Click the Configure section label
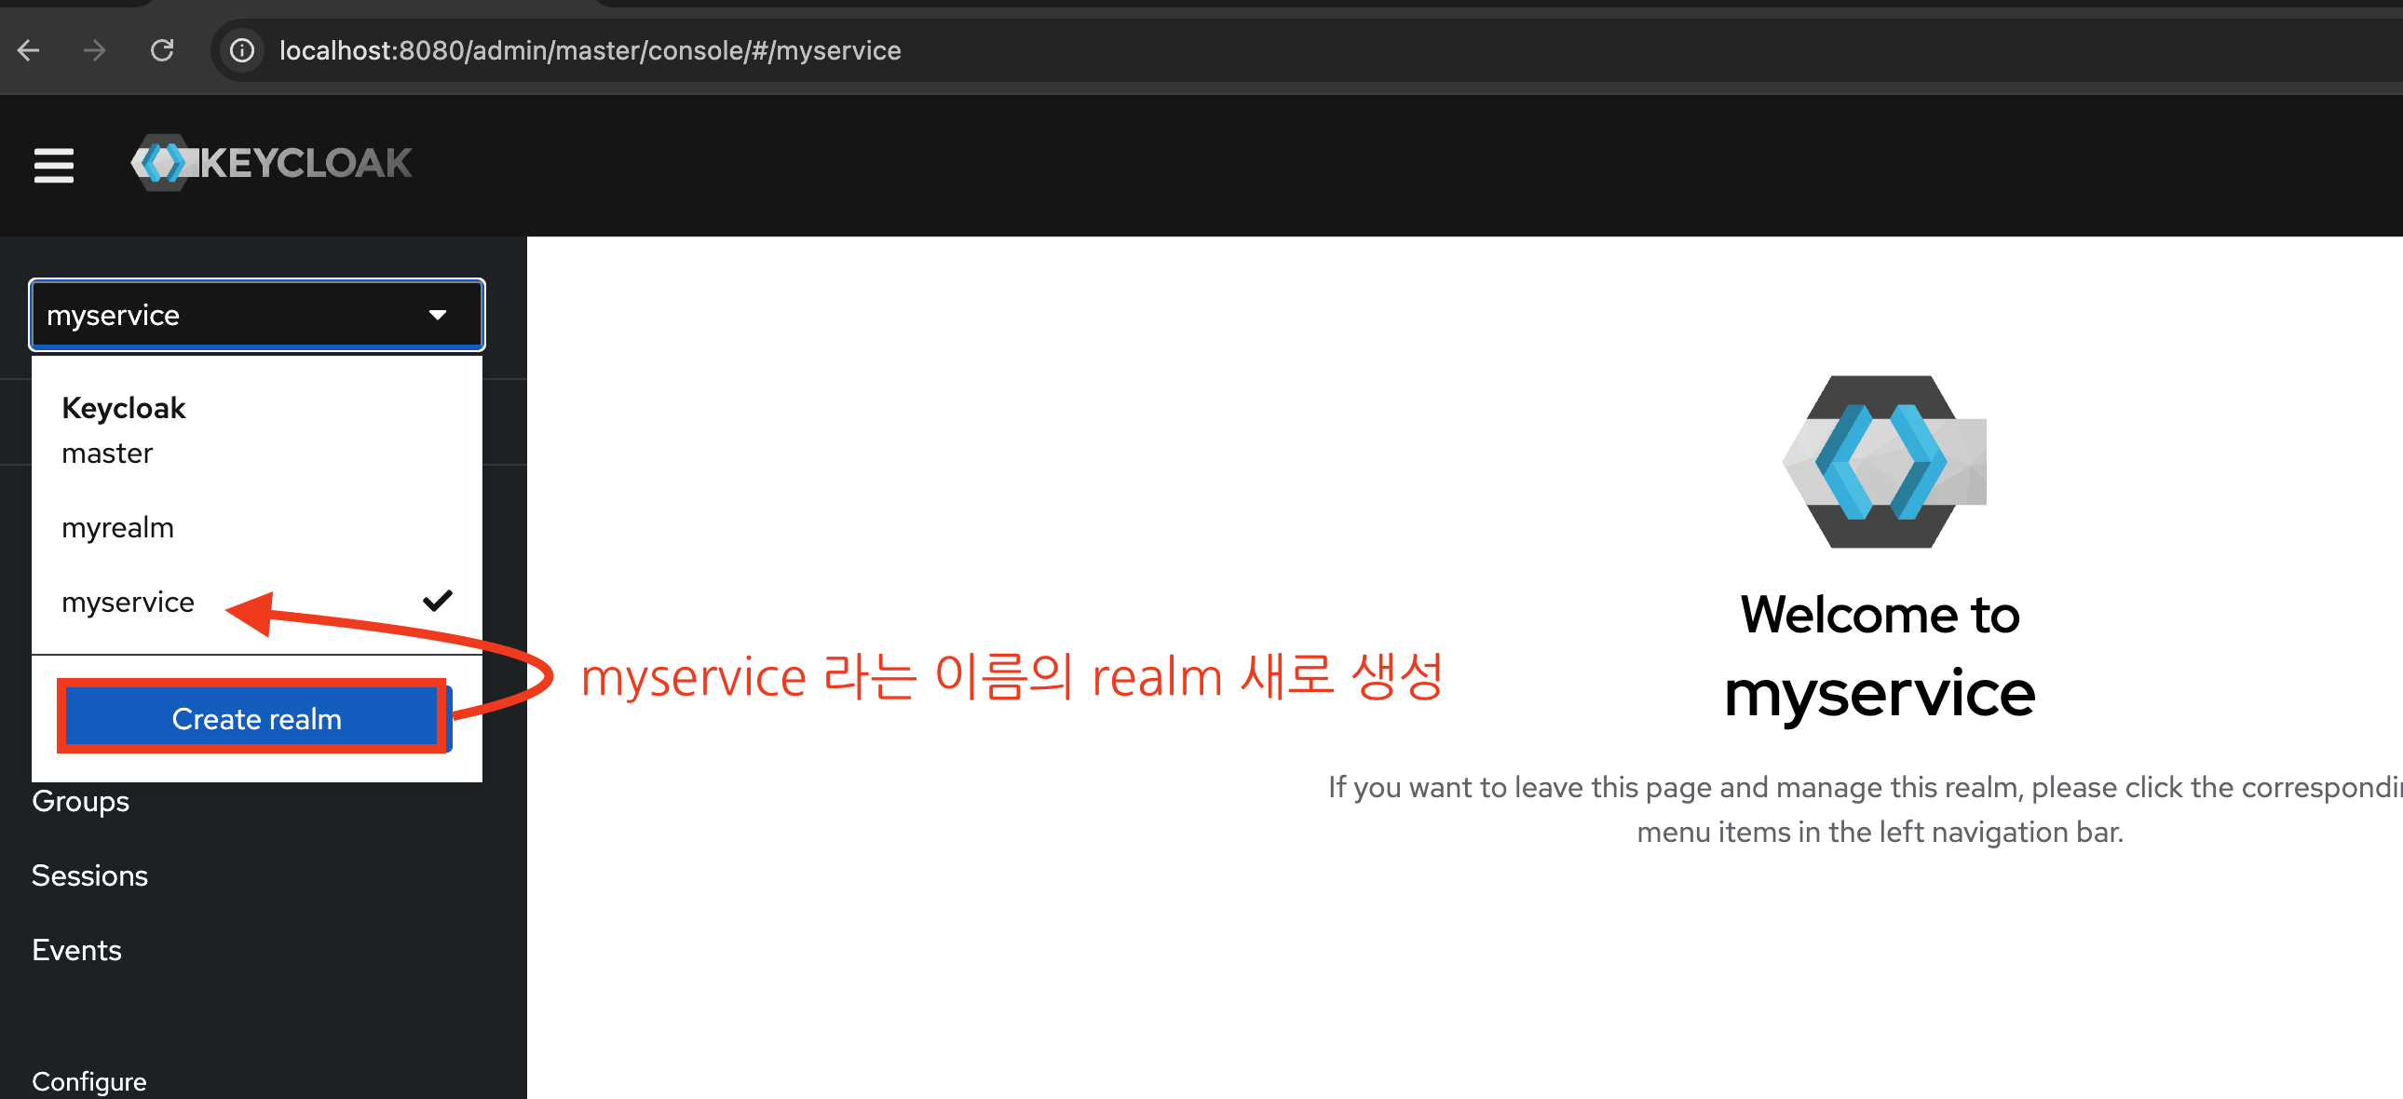The width and height of the screenshot is (2403, 1099). point(88,1080)
